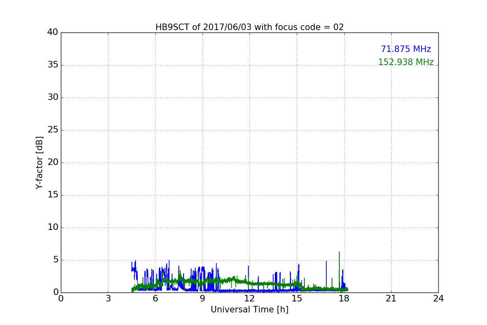Click the y-axis tick label '15'
Viewport: 487px width, 325px height.
[53, 195]
